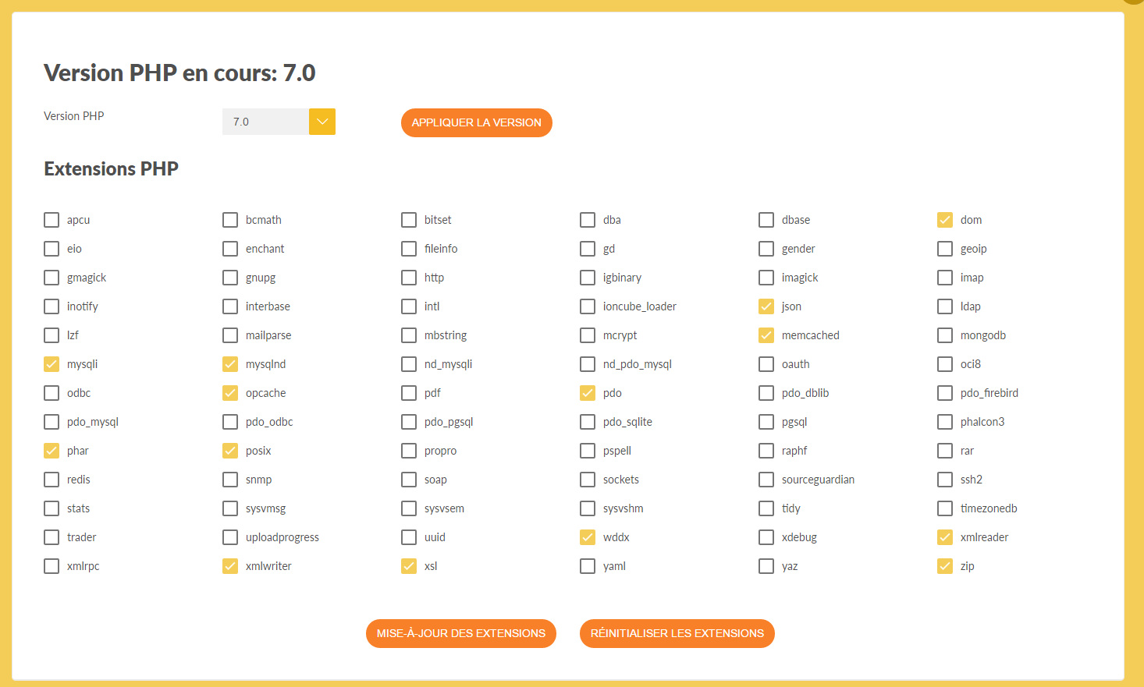Screen dimensions: 1144x687
Task: Disable the opcache extension
Action: (x=230, y=392)
